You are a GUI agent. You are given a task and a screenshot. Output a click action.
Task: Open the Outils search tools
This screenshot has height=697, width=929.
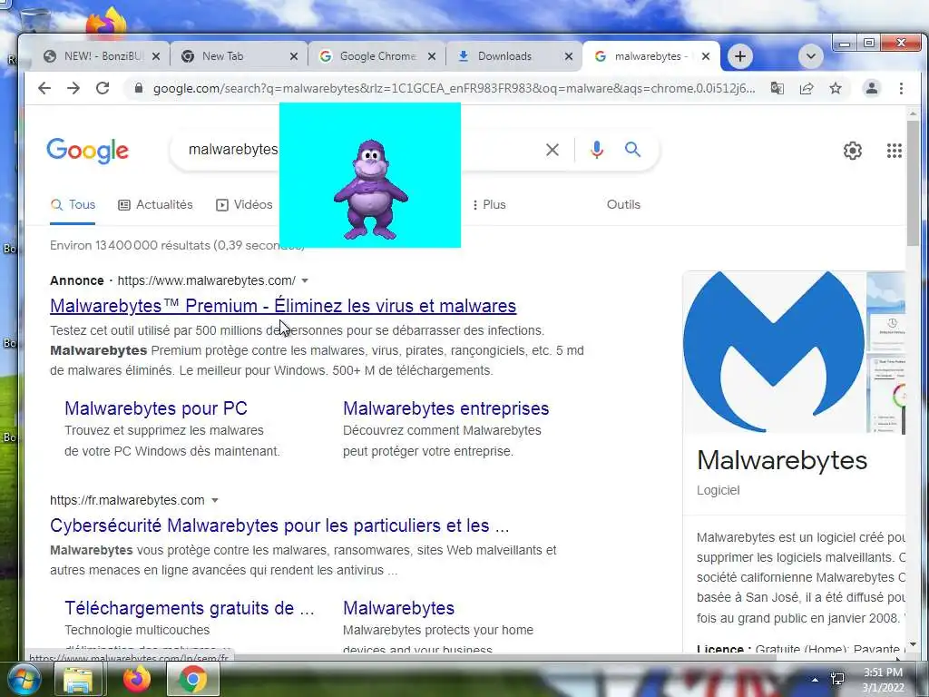tap(623, 204)
